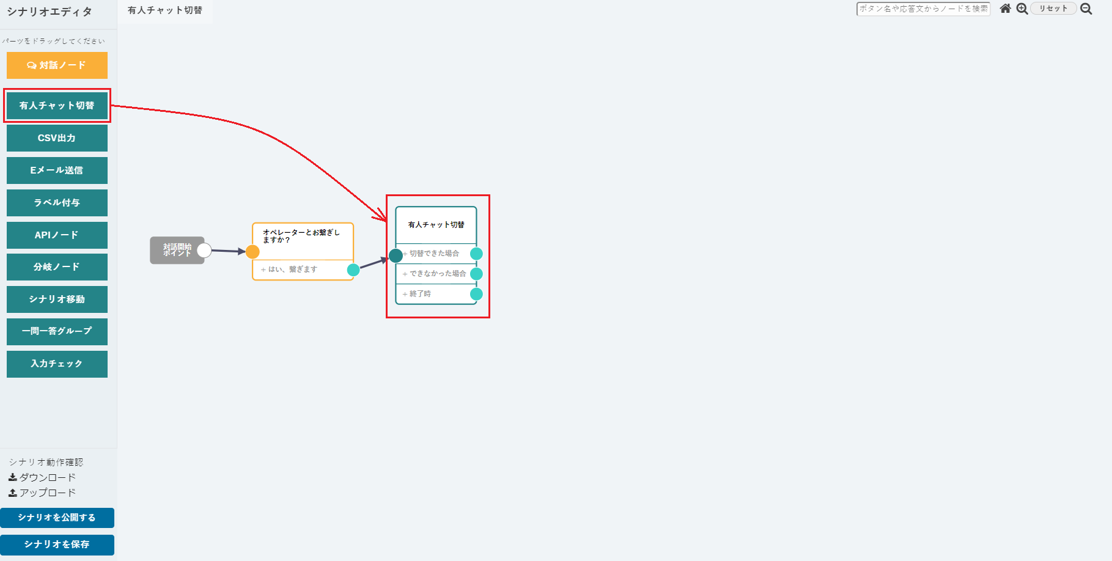Click the ダウンロード link
This screenshot has height=561, width=1112.
[x=42, y=477]
